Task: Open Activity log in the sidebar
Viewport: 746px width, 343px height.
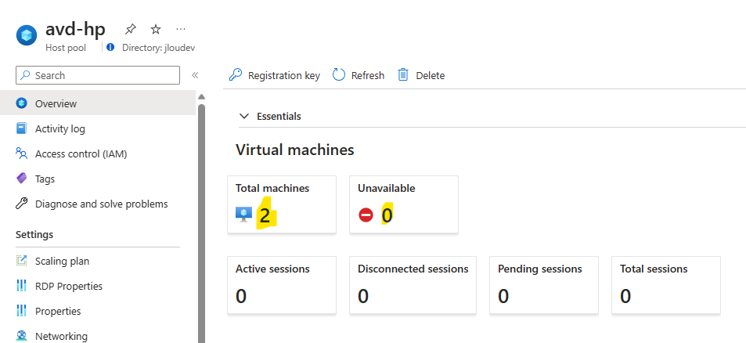Action: tap(98, 128)
